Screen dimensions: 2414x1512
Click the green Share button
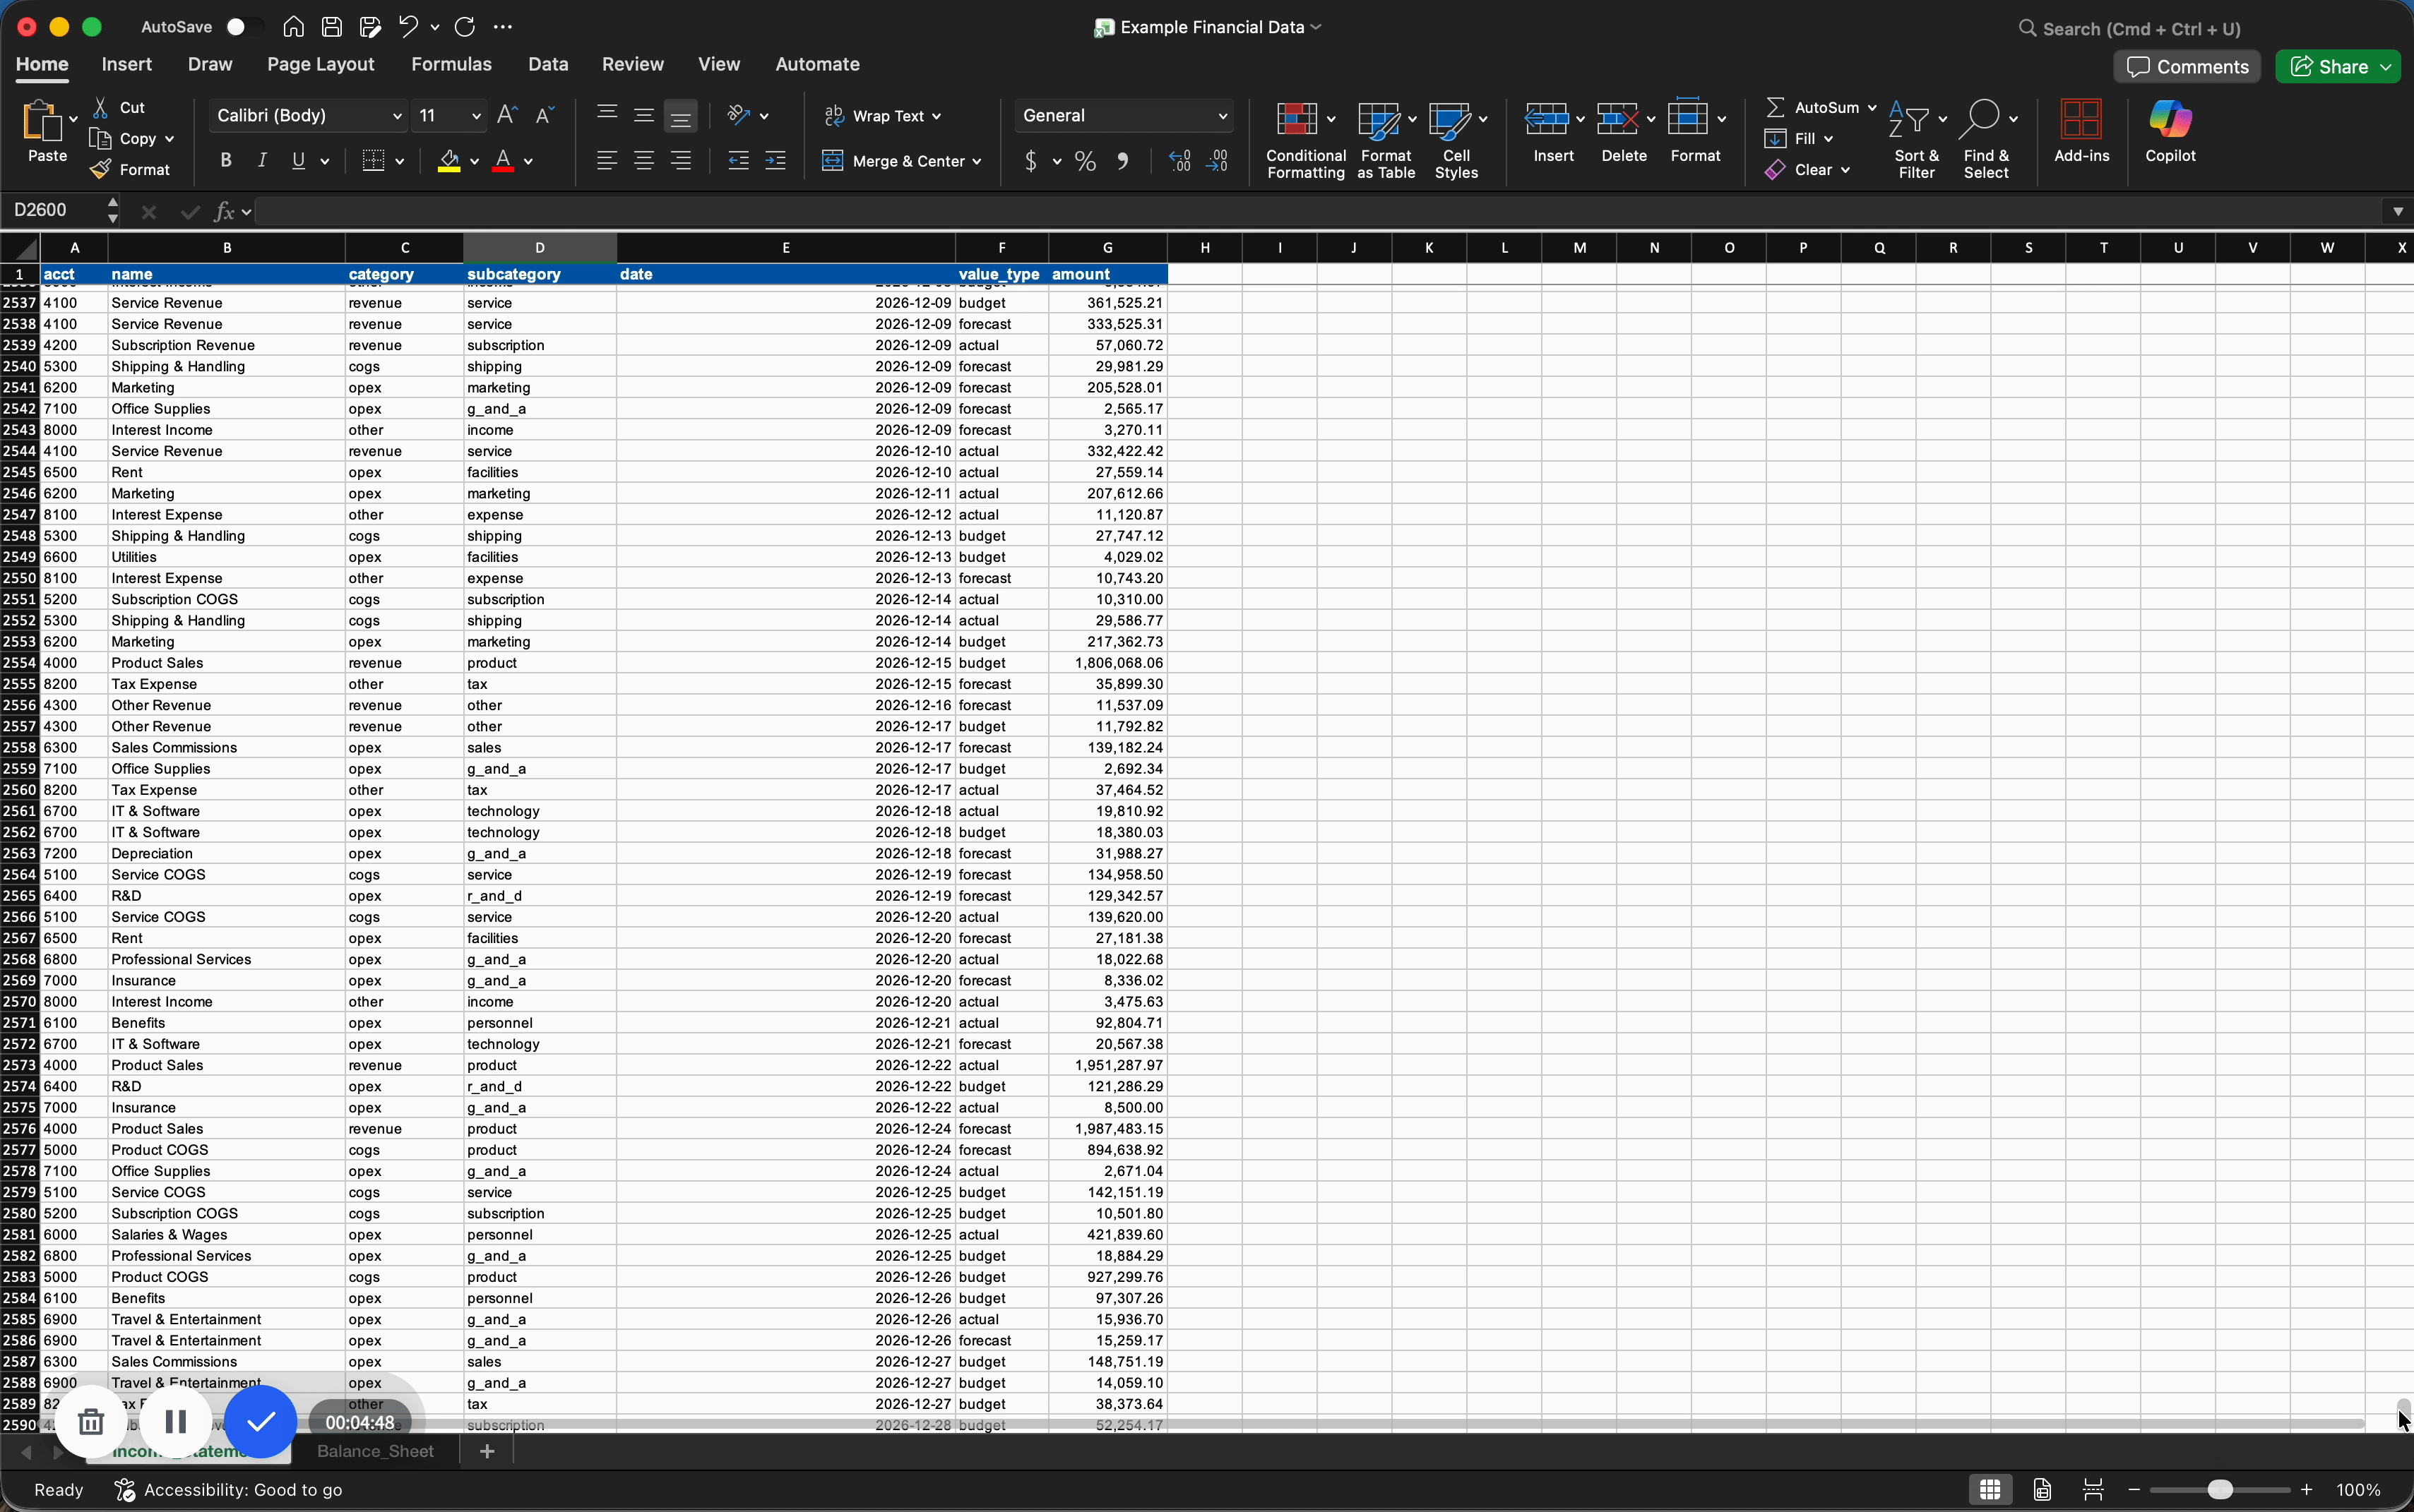[x=2338, y=67]
